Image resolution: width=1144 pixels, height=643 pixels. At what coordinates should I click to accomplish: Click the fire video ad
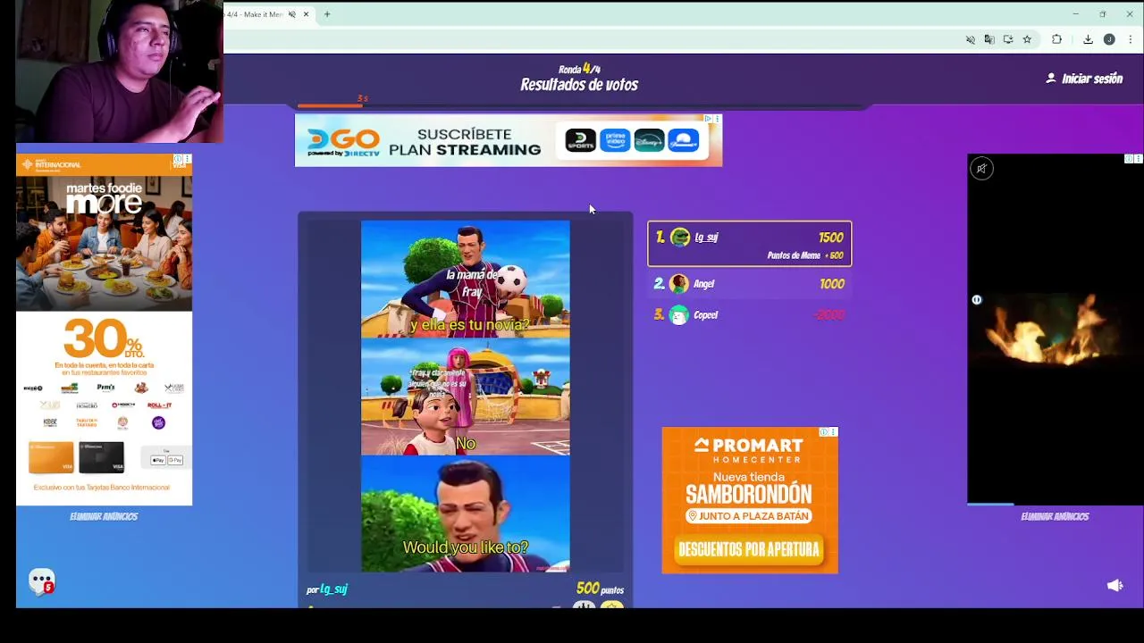pyautogui.click(x=1055, y=329)
